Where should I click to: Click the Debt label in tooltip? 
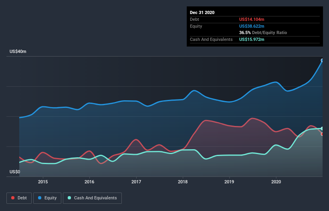pos(194,19)
